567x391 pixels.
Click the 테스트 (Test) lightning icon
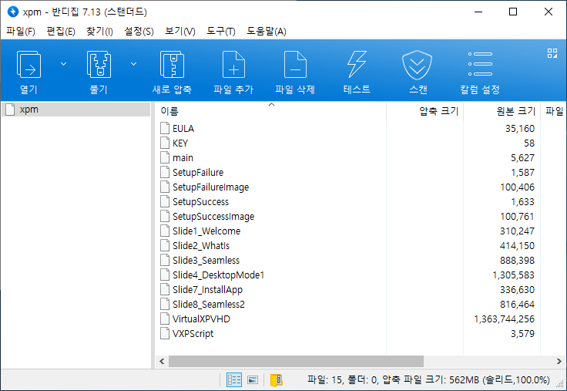[357, 65]
